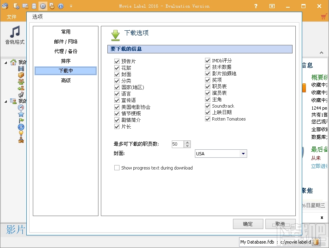Screen dimensions: 329x248
Task: Switch to the 常用 options page
Action: click(66, 32)
